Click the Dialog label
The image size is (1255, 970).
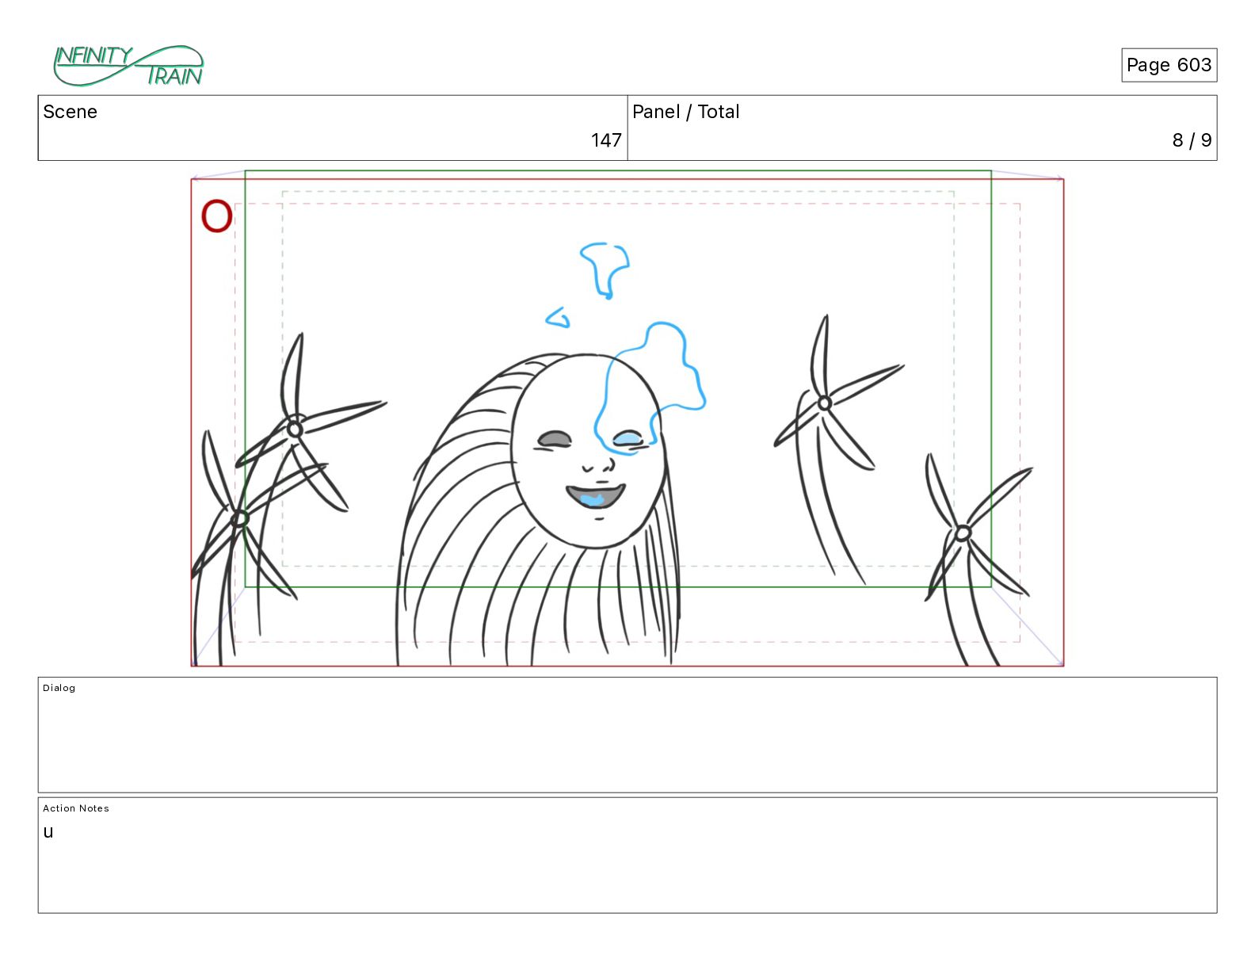click(59, 688)
